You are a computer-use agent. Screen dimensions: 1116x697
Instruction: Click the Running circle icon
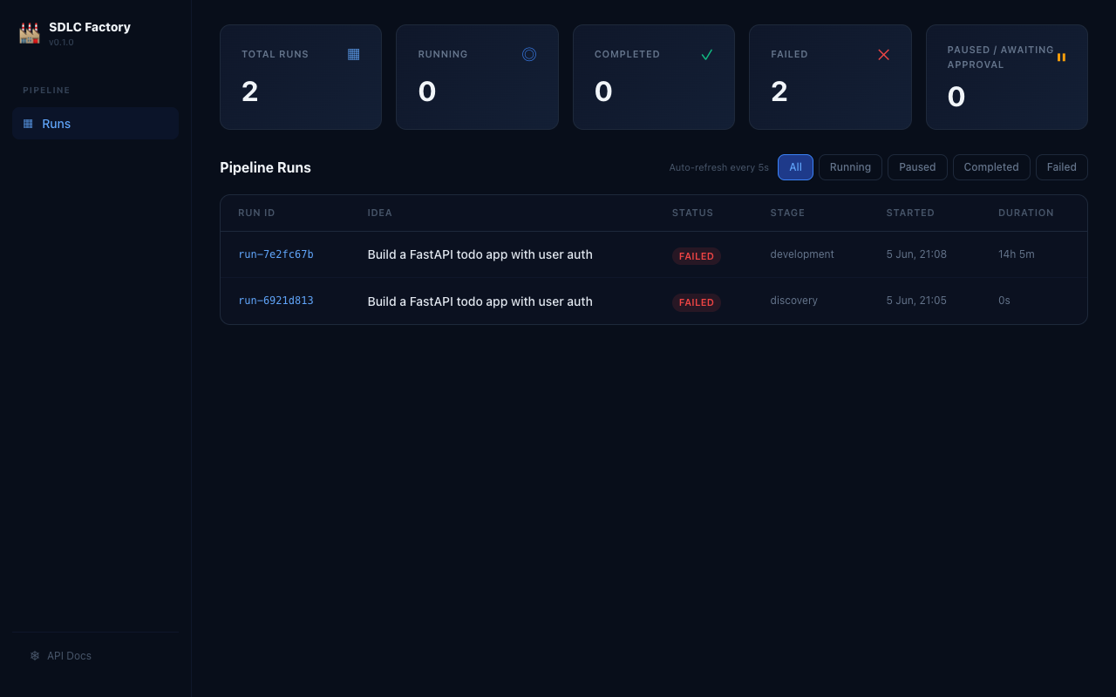pyautogui.click(x=529, y=54)
